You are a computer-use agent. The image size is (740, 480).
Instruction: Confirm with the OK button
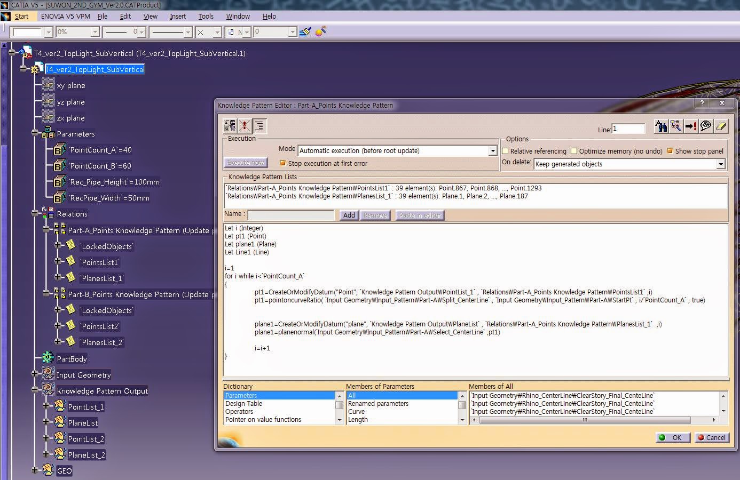pyautogui.click(x=672, y=437)
